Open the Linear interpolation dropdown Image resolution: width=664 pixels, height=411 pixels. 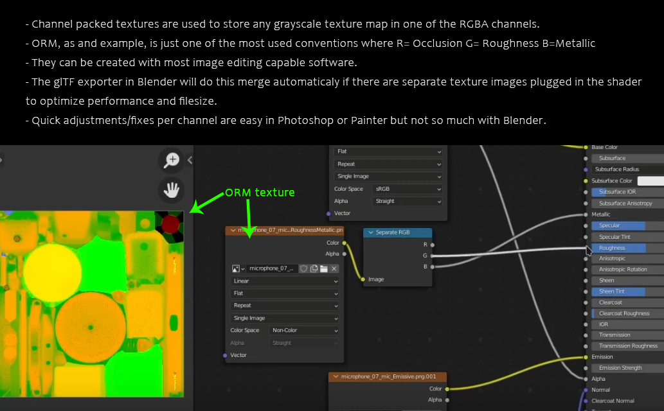click(x=285, y=281)
